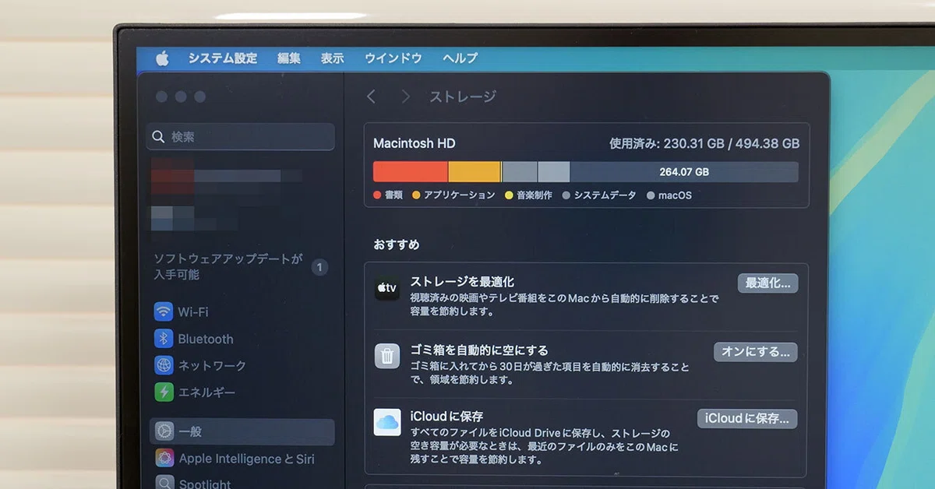Go back with the left chevron

pos(371,97)
